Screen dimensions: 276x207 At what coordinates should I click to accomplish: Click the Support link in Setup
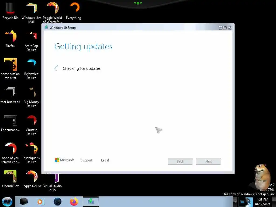87,160
